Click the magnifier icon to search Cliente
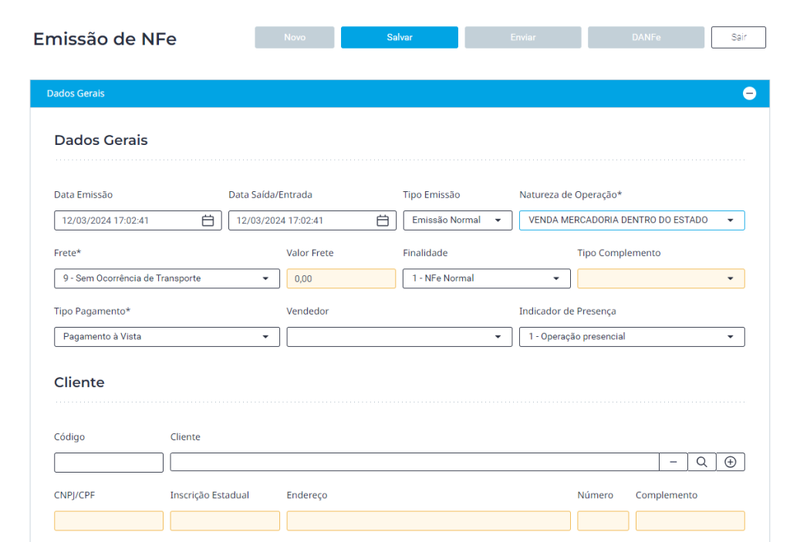Viewport: 790px width, 542px height. (x=701, y=462)
